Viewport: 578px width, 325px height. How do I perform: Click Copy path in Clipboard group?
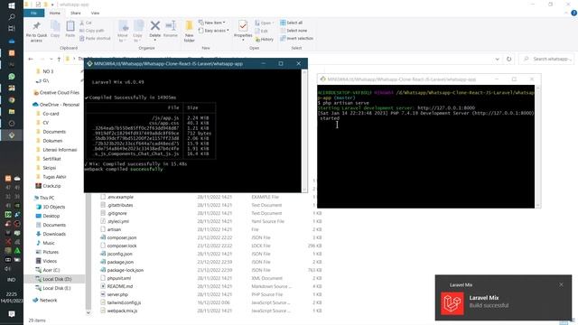[92, 31]
